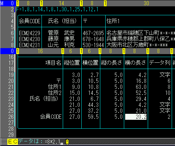Screen dimensions: 175x146
Task: Click 縦位置 value 9.0 in row 21
Action: (x=76, y=87)
